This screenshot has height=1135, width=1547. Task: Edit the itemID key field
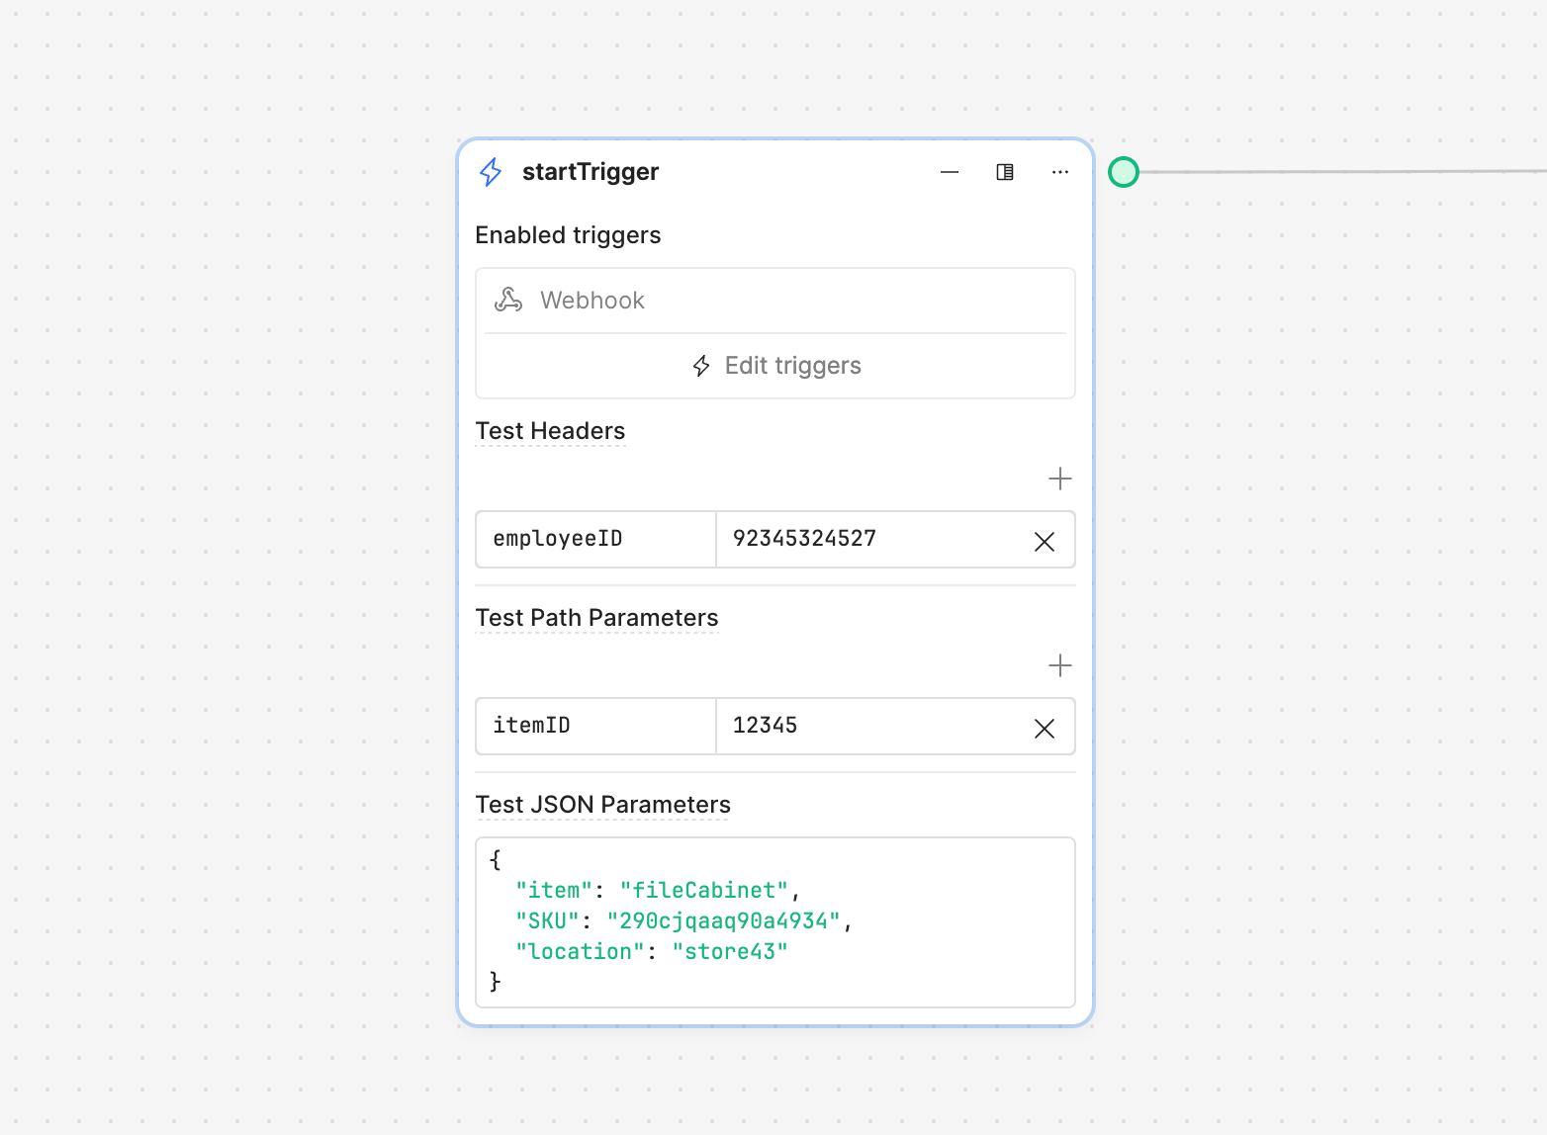[595, 726]
